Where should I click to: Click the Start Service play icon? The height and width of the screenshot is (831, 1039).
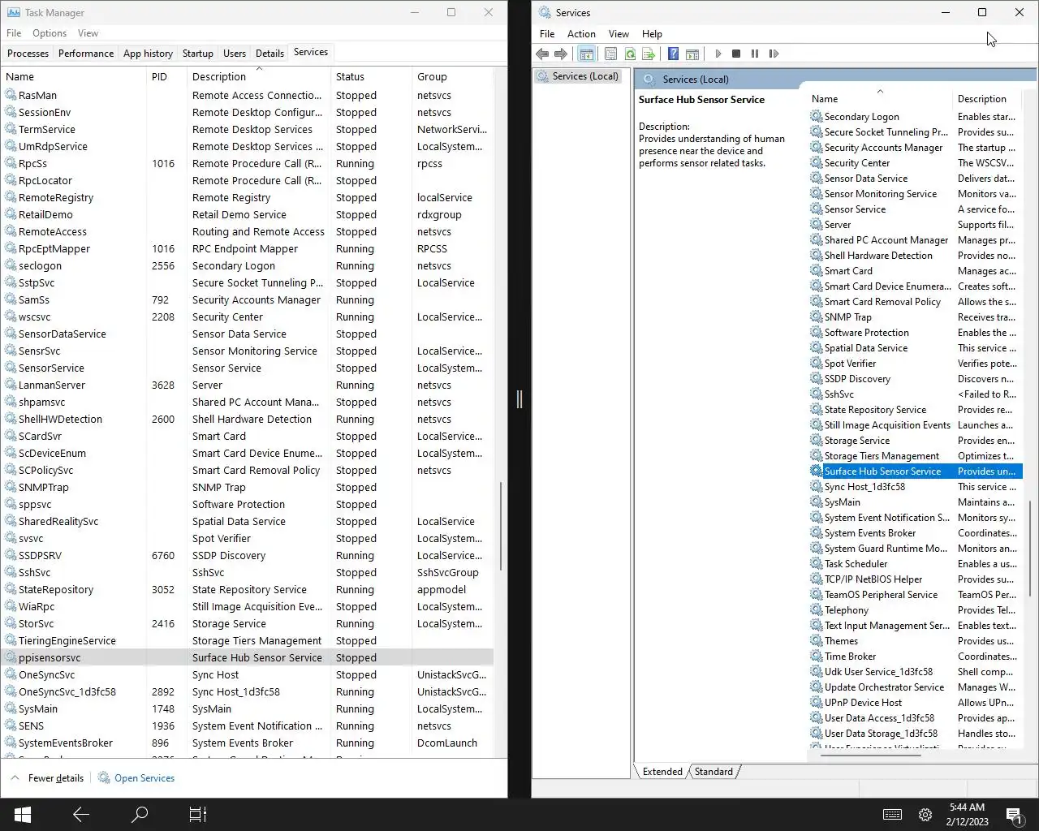coord(718,54)
